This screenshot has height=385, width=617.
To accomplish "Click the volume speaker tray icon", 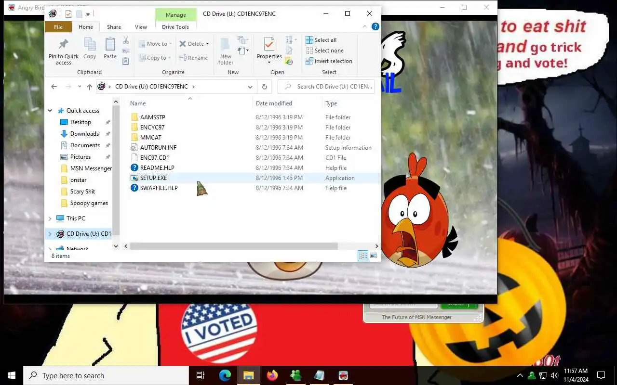I will point(554,375).
